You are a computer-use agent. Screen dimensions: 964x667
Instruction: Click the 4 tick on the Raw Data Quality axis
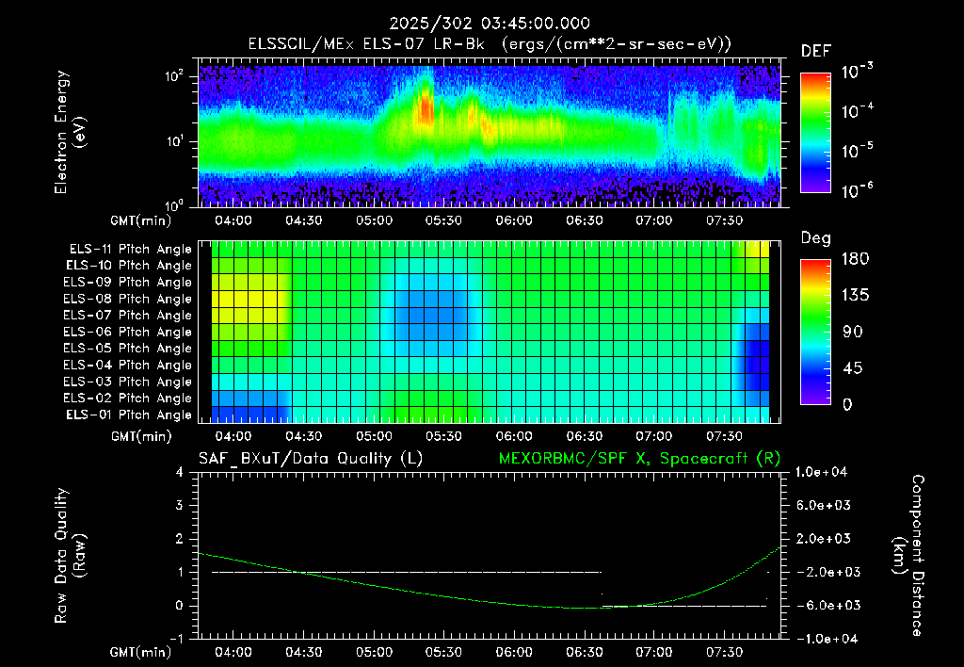179,472
